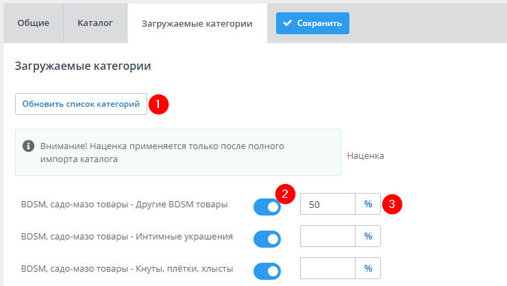Screen dimensions: 507x286
Task: Click the red number 3 marker
Action: click(x=391, y=204)
